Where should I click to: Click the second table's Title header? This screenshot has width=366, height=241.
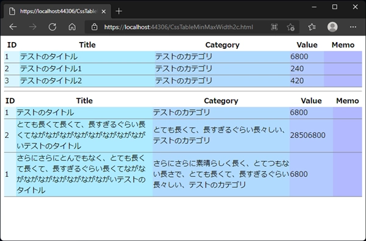pos(84,101)
